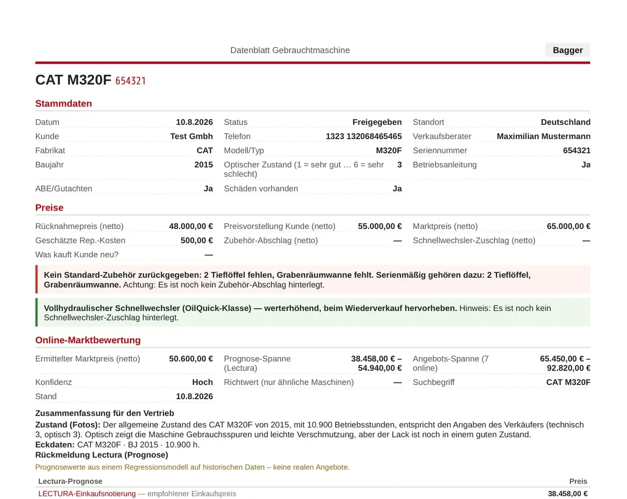Click the Rückmeldung Lectura (Prognose) heading
The image size is (627, 499).
click(102, 455)
